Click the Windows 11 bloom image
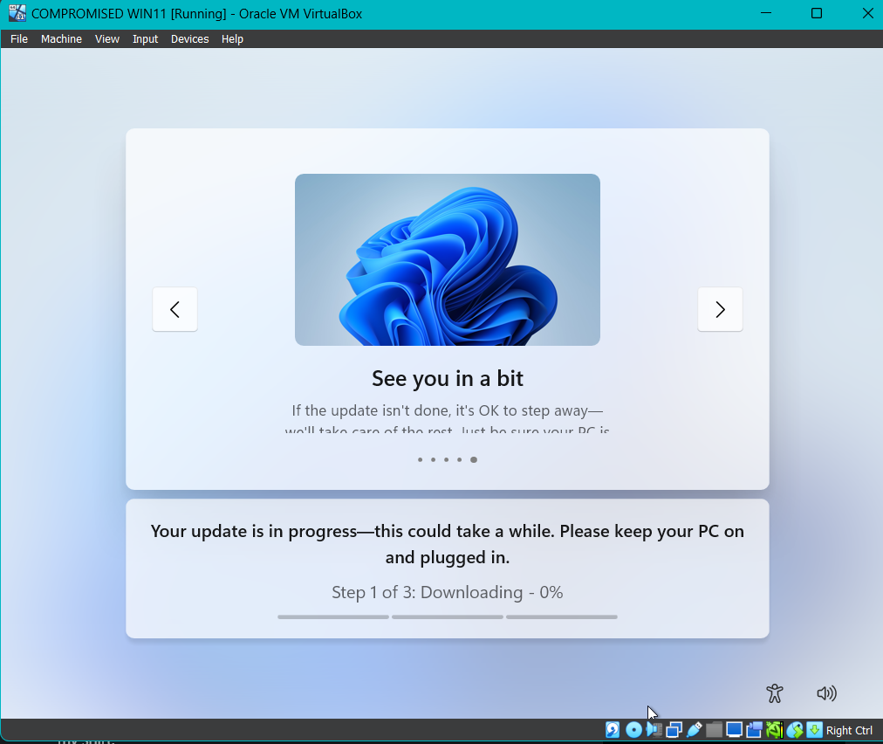The image size is (883, 744). 448,260
